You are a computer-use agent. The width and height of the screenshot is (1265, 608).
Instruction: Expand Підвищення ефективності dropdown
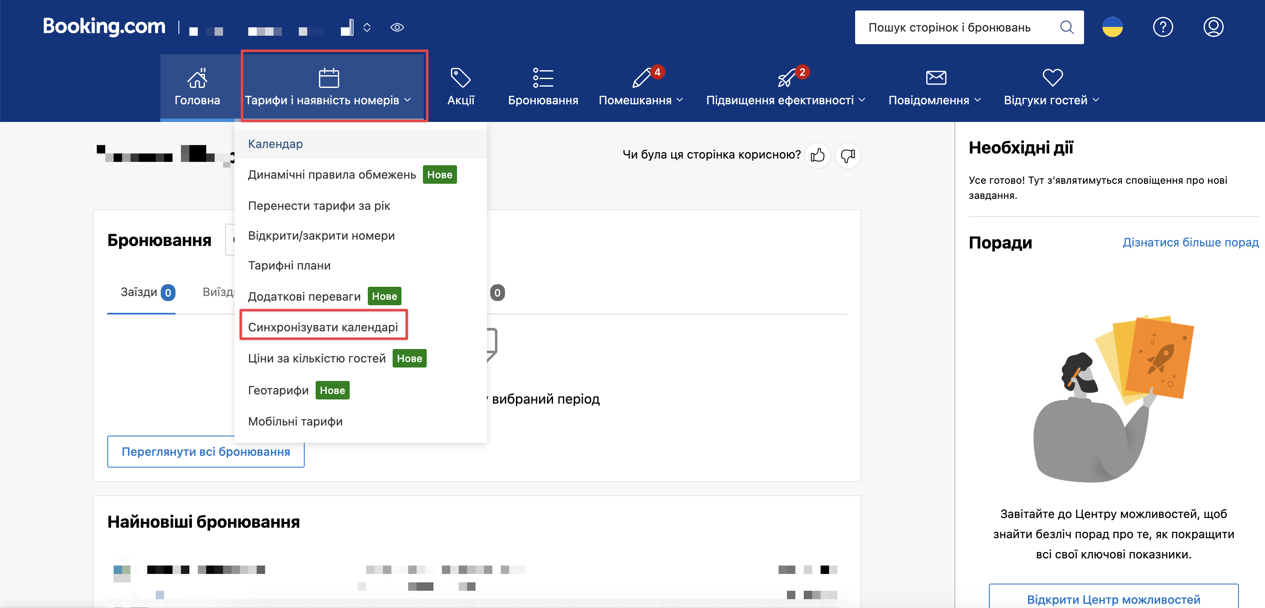pos(785,100)
